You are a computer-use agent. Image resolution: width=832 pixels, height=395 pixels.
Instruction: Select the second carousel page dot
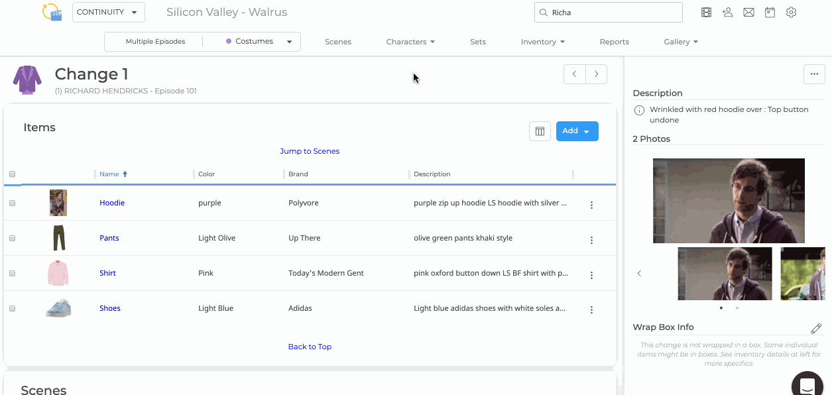[737, 308]
